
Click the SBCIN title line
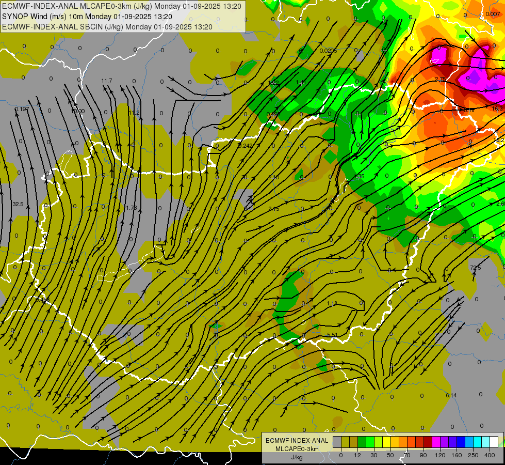tap(107, 27)
